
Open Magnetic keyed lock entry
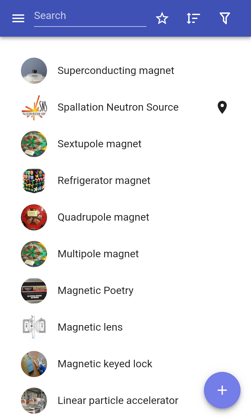point(125,364)
